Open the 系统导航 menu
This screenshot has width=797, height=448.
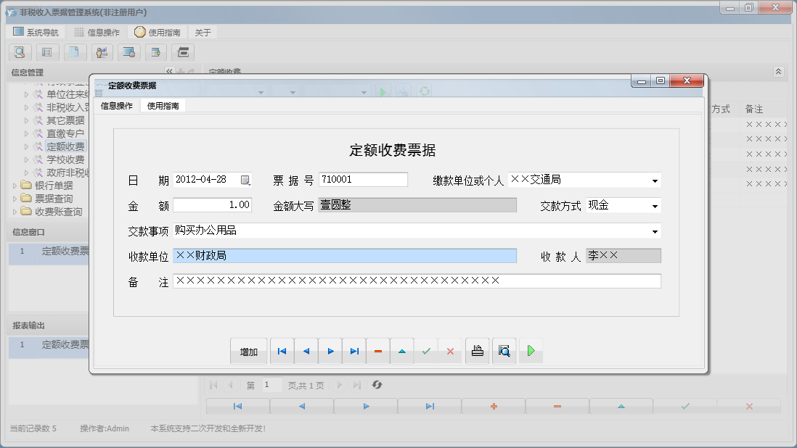pos(36,30)
